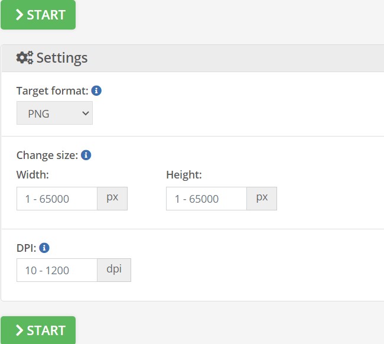Click the info icon beside Target format
Viewport: 384px width, 344px height.
[96, 91]
